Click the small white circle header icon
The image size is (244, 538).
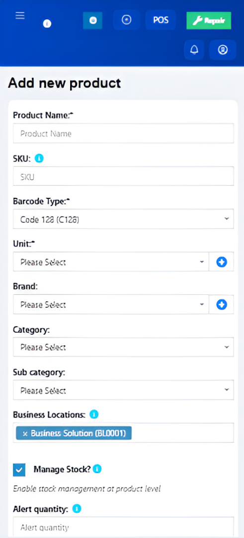[47, 24]
